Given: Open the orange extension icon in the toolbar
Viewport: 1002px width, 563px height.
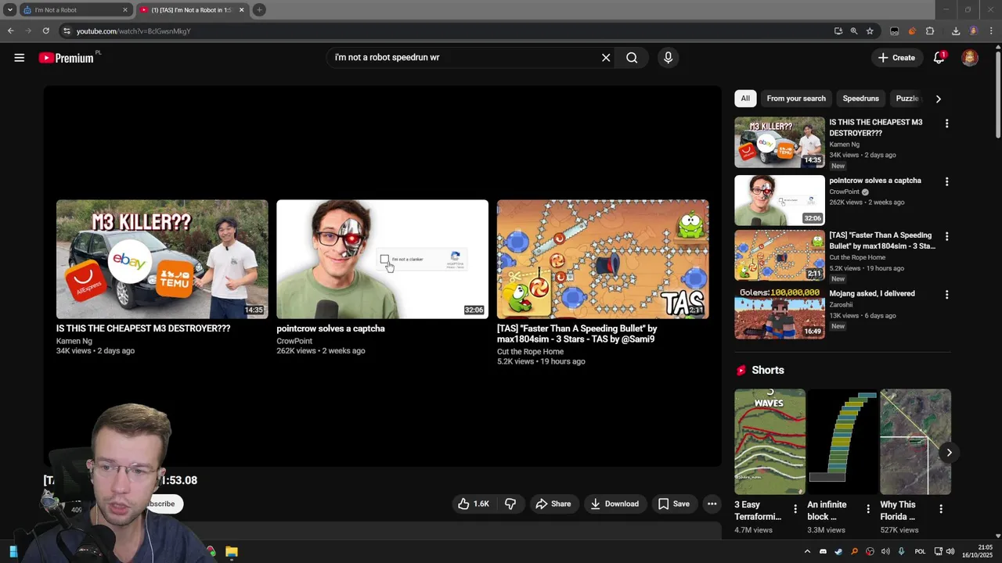Looking at the screenshot, I should [x=912, y=31].
